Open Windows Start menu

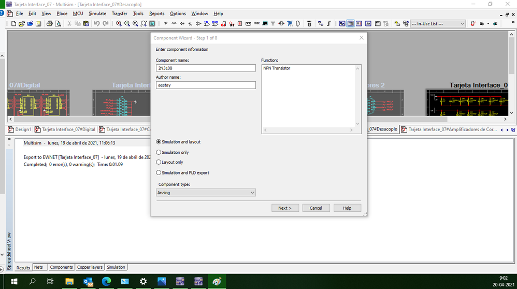tap(14, 281)
